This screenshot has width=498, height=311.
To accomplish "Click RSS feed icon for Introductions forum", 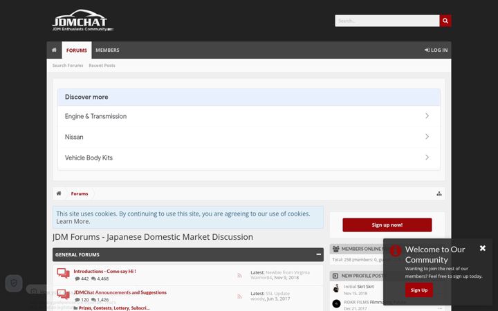I will coord(240,276).
